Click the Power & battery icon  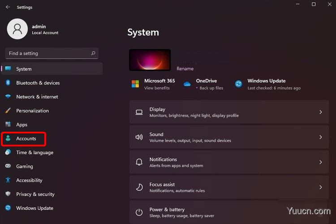point(139,212)
